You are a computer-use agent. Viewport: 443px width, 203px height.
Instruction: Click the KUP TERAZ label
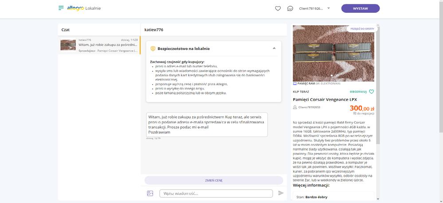tap(301, 92)
